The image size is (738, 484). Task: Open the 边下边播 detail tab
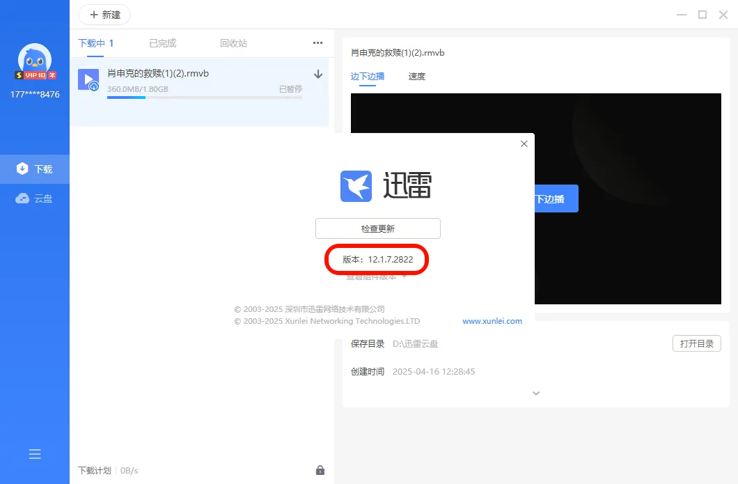[368, 77]
